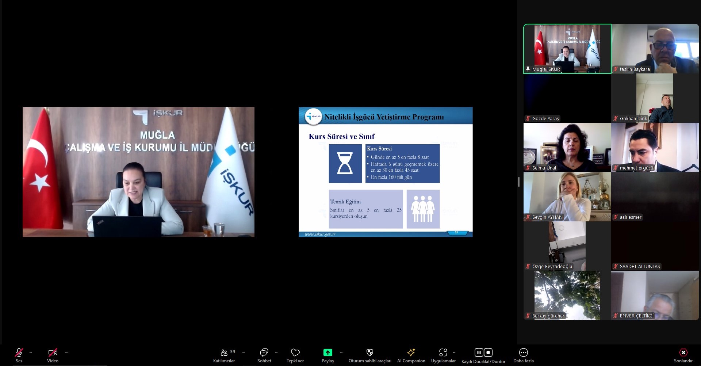Click the Teorik Eğitim box on slide
701x366 pixels.
366,209
